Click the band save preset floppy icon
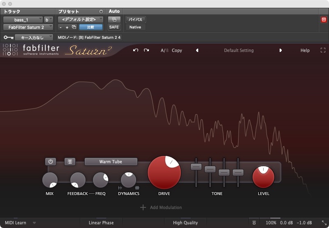 (70, 162)
